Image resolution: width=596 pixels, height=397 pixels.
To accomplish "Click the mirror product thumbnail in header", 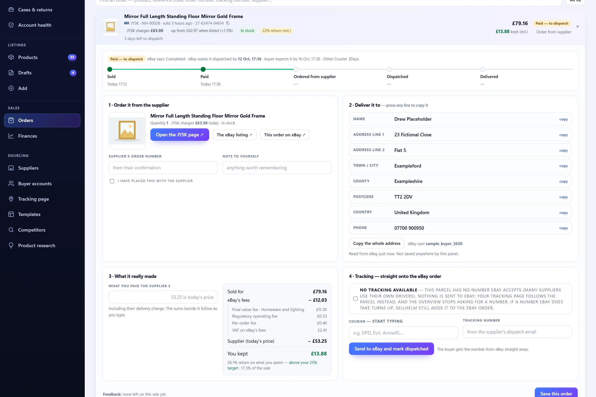I will (110, 27).
